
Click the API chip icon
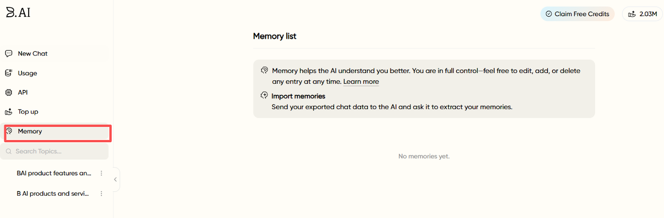tap(9, 92)
